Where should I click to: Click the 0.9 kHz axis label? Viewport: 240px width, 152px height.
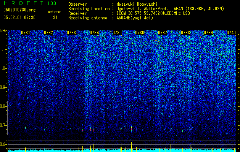[x=3, y=87]
